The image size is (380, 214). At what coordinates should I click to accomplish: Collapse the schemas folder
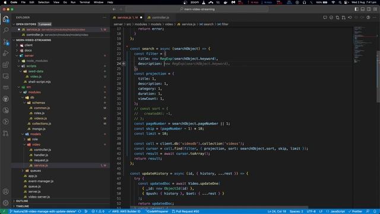point(38,103)
